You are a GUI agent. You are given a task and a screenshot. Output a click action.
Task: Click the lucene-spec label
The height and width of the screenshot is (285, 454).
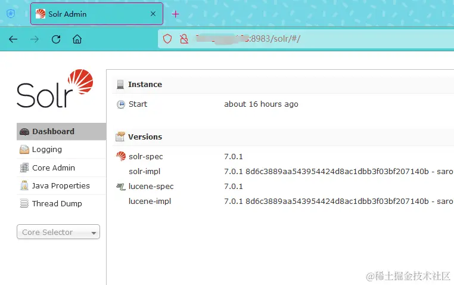pyautogui.click(x=151, y=187)
